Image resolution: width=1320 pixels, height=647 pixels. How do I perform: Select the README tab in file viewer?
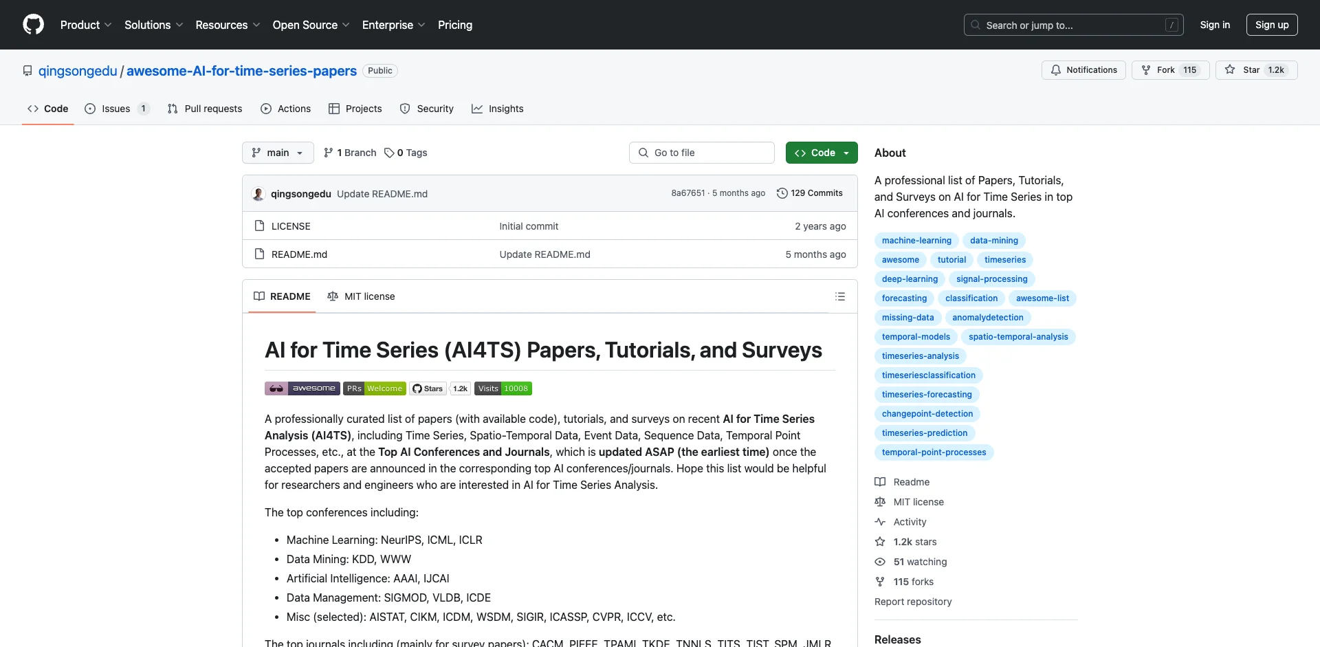(x=282, y=296)
